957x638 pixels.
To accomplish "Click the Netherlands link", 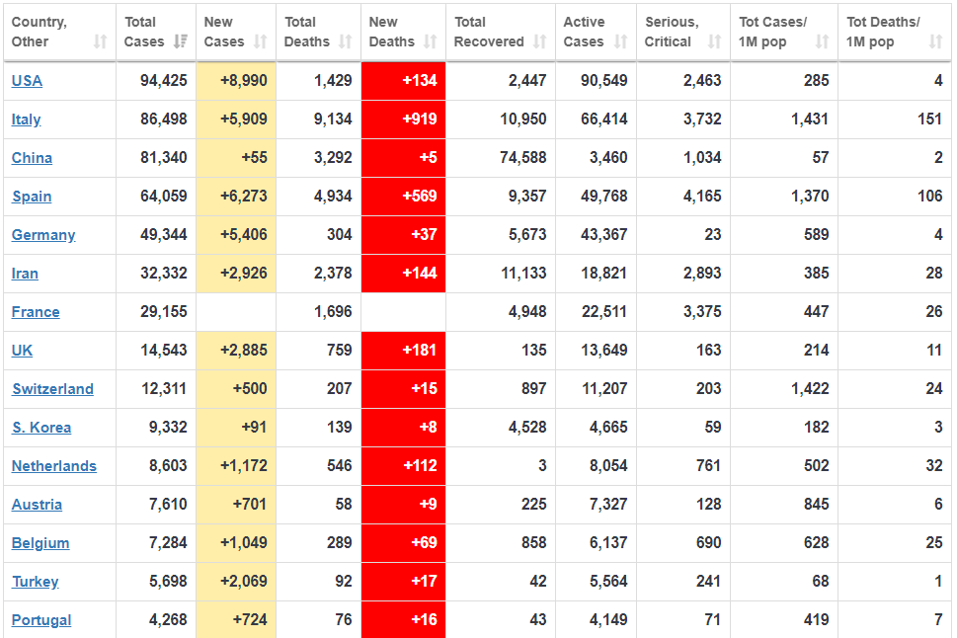I will click(54, 466).
